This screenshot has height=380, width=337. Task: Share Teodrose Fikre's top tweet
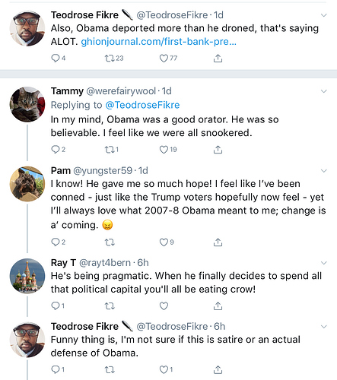tap(218, 59)
